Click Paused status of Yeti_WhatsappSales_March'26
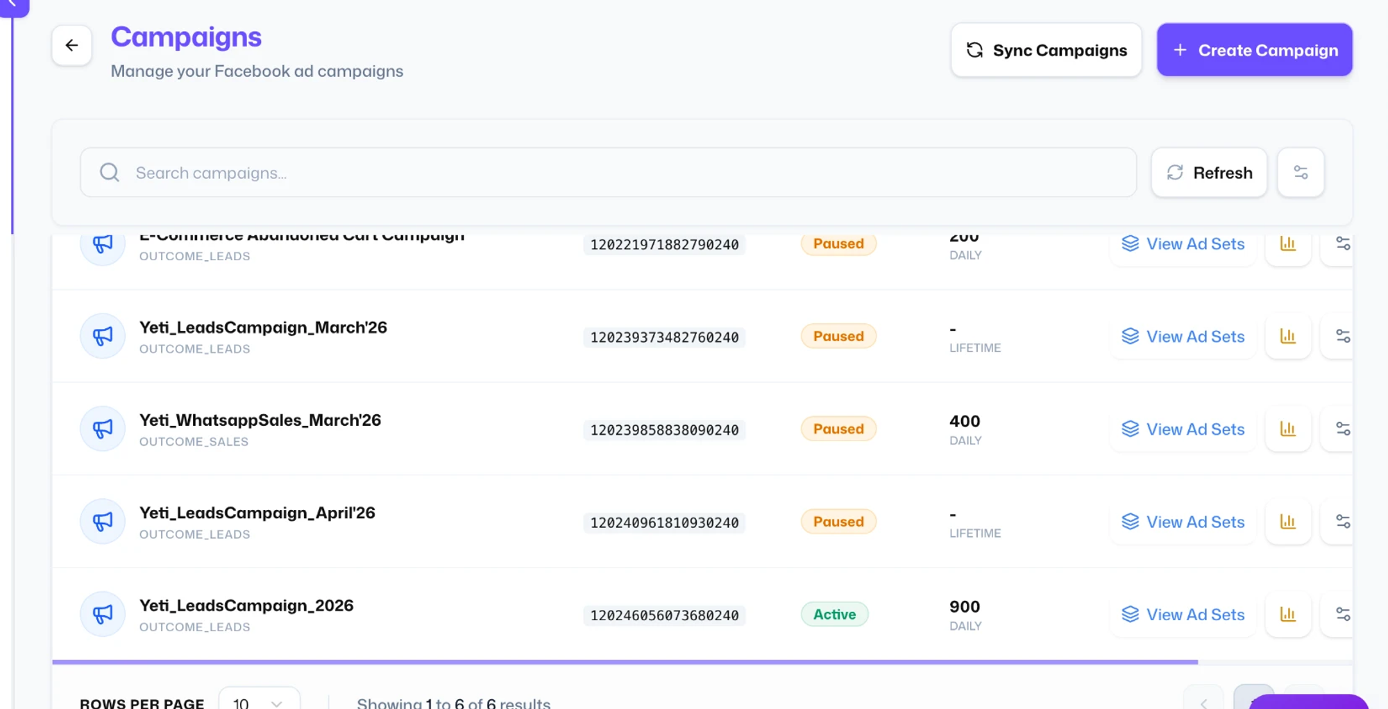Screen dimensions: 1388x709 click(x=838, y=429)
